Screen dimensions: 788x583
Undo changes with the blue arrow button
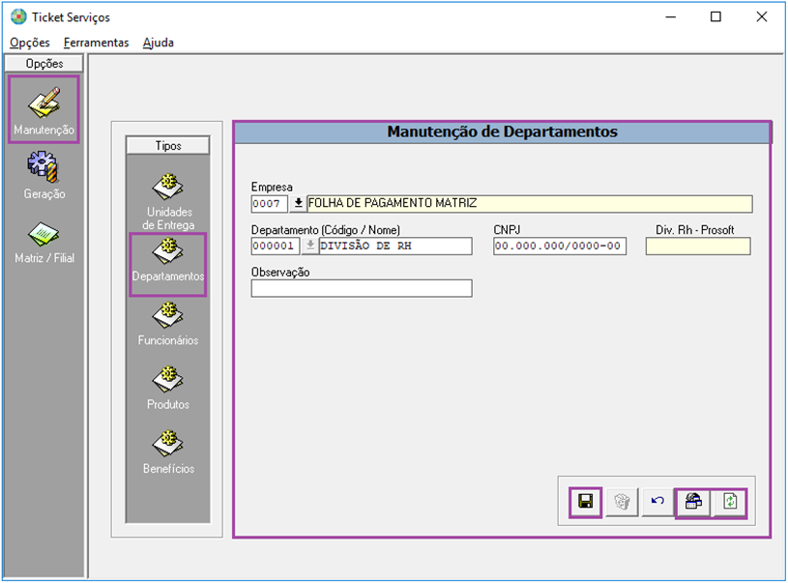tap(657, 502)
